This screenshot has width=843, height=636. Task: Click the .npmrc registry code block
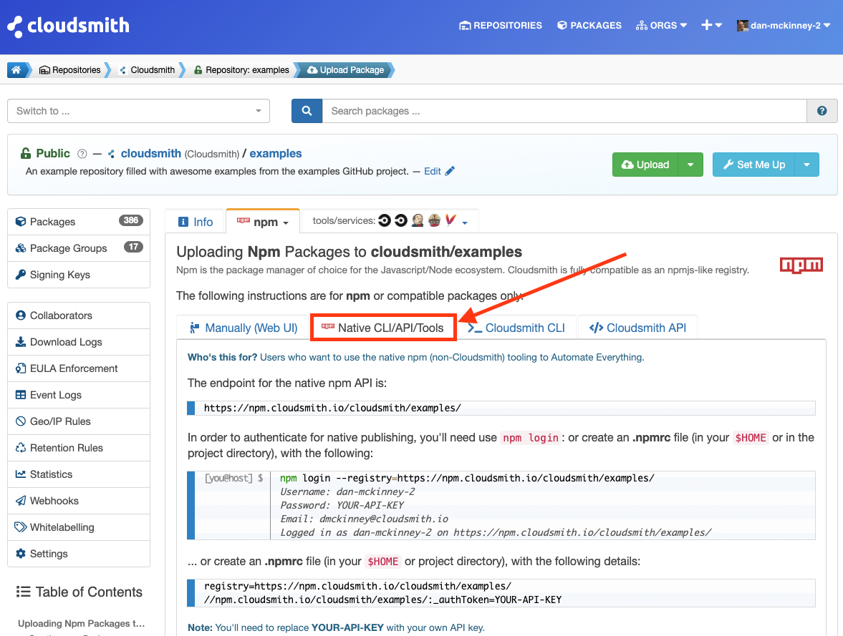[x=501, y=592]
